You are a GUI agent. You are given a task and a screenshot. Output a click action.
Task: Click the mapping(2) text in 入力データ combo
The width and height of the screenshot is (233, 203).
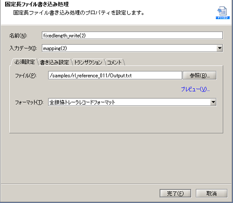(x=55, y=48)
